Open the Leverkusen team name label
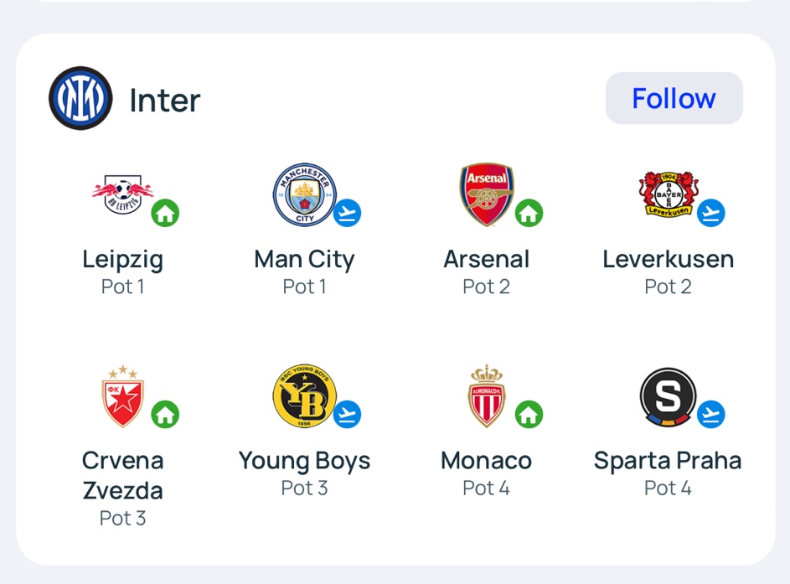 [668, 259]
